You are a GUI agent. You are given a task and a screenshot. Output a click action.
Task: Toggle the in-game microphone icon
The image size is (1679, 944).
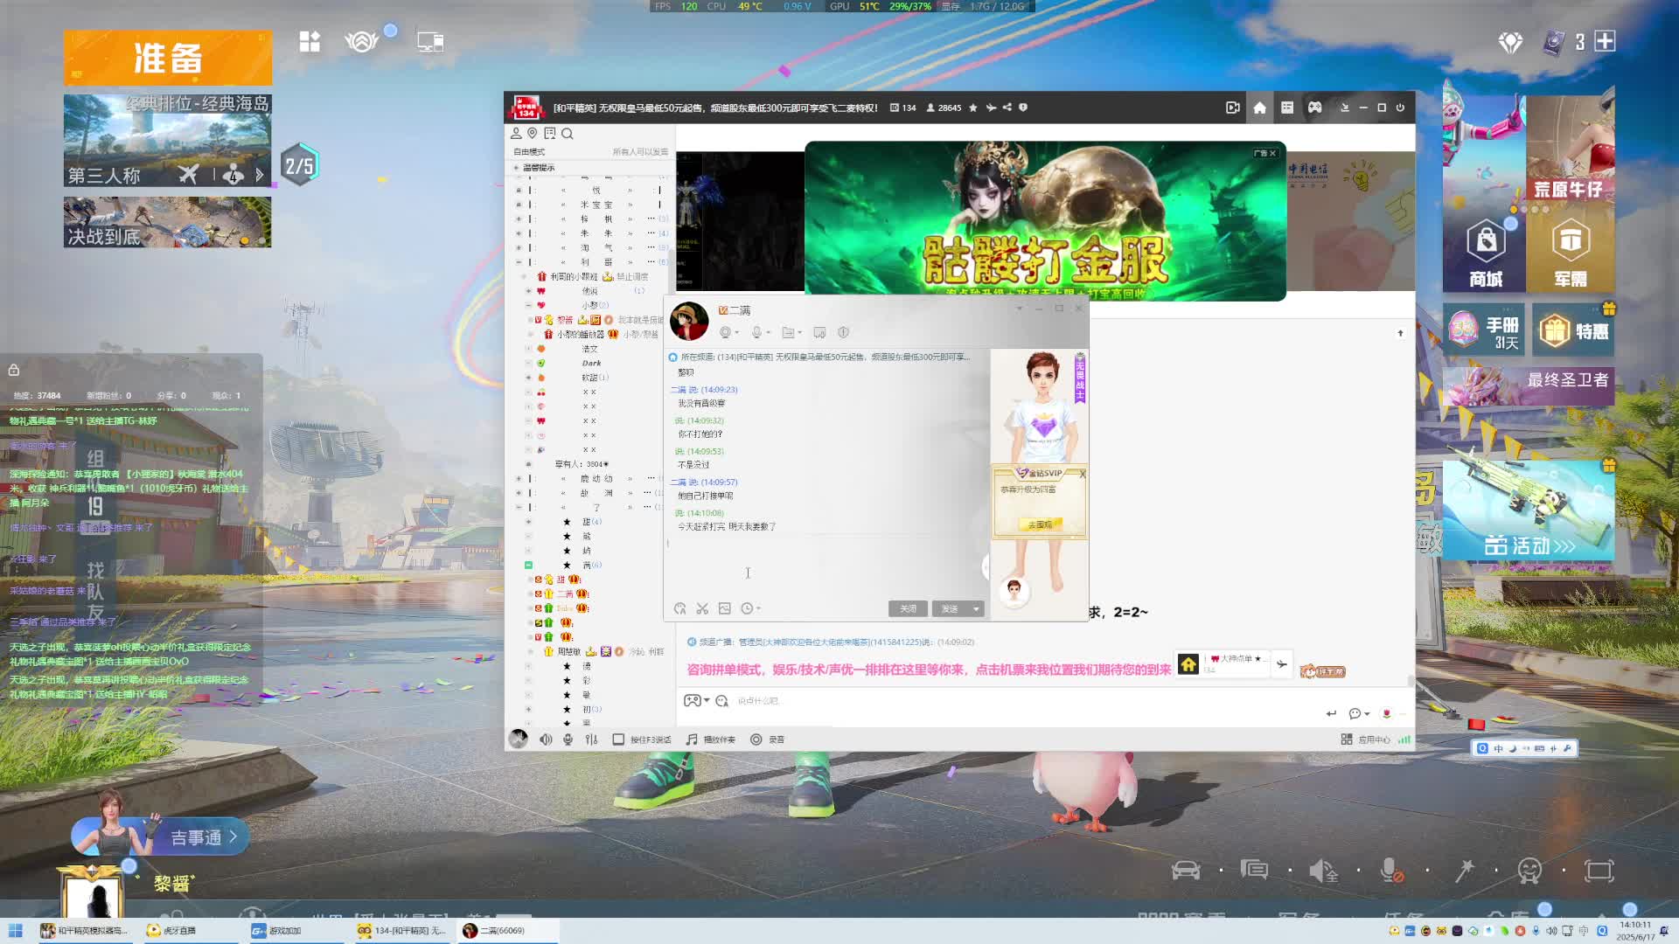click(x=1391, y=871)
